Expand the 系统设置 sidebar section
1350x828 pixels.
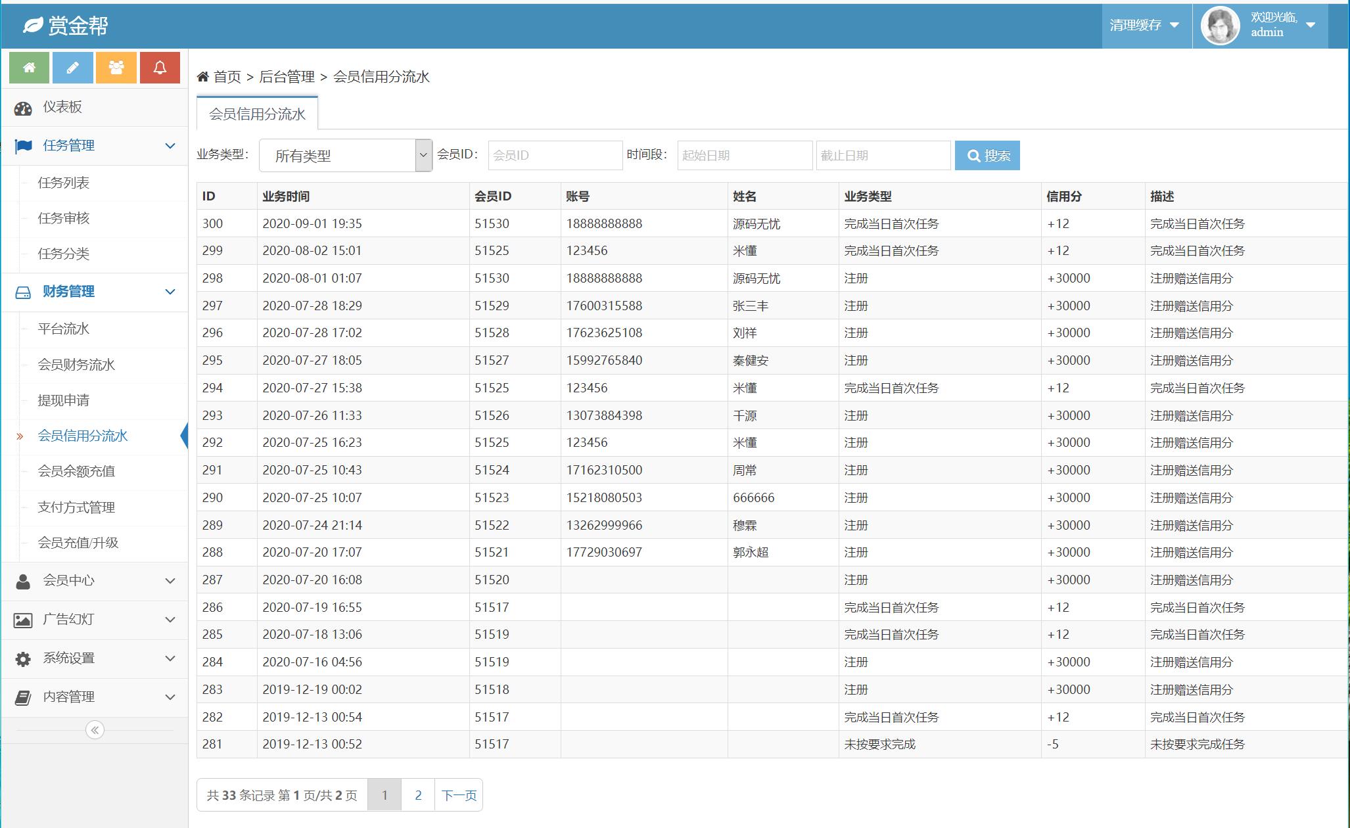(x=93, y=658)
